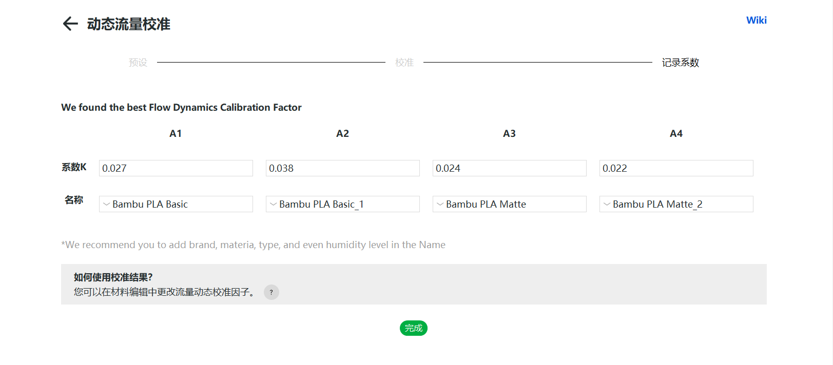This screenshot has height=365, width=833.
Task: Expand the Bambu PLA Matte_2 dropdown arrow
Action: coord(607,204)
